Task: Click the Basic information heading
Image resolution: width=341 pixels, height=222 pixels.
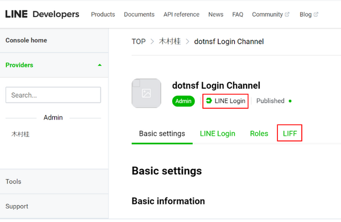Action: click(168, 201)
